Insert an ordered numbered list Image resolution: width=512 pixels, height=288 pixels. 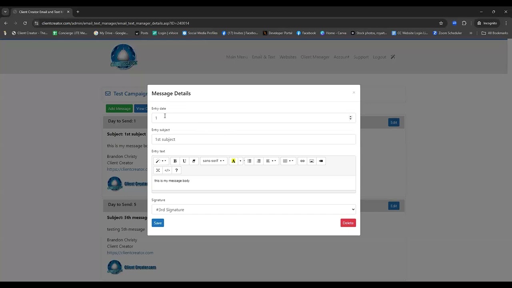259,161
